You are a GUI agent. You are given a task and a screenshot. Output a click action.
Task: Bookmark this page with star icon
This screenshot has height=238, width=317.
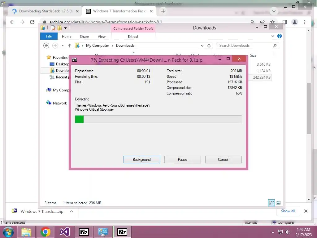pyautogui.click(x=272, y=22)
